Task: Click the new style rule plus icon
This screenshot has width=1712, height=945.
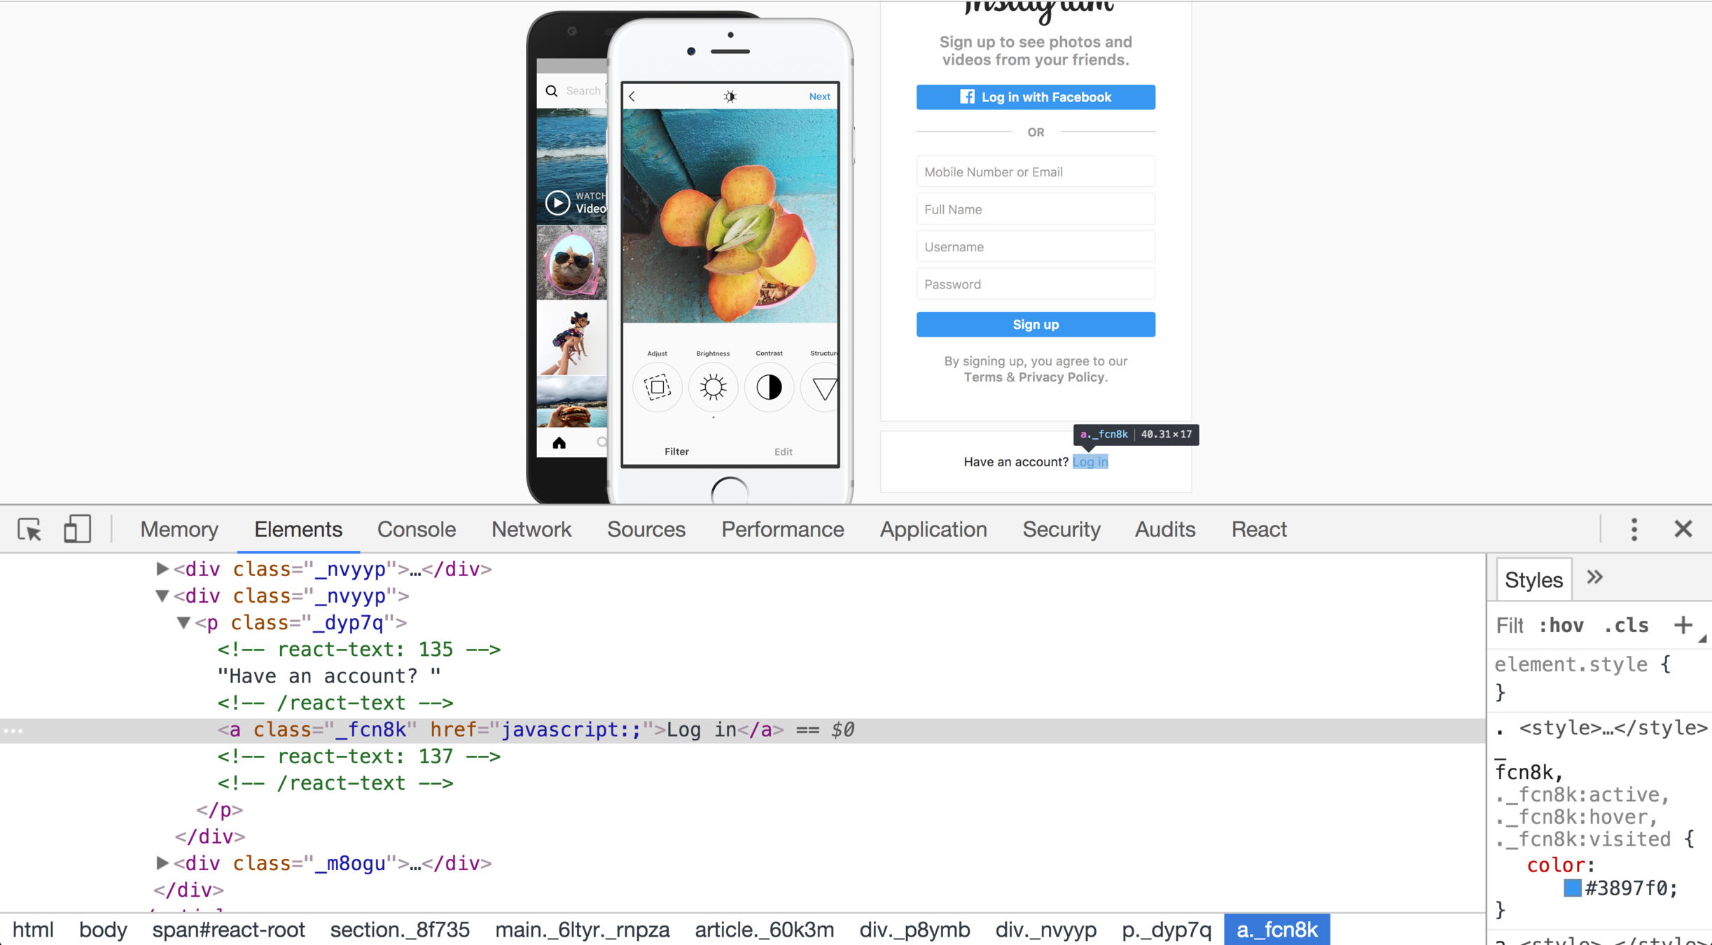Action: pos(1683,624)
